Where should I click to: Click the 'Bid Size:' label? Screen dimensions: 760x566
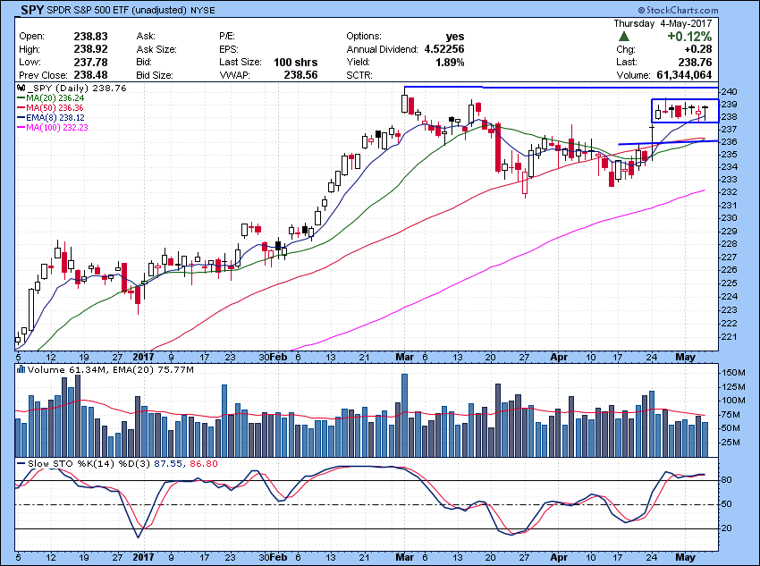(x=155, y=75)
